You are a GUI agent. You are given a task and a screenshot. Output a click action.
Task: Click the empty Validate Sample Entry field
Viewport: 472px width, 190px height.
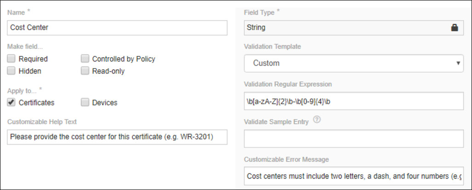point(354,138)
